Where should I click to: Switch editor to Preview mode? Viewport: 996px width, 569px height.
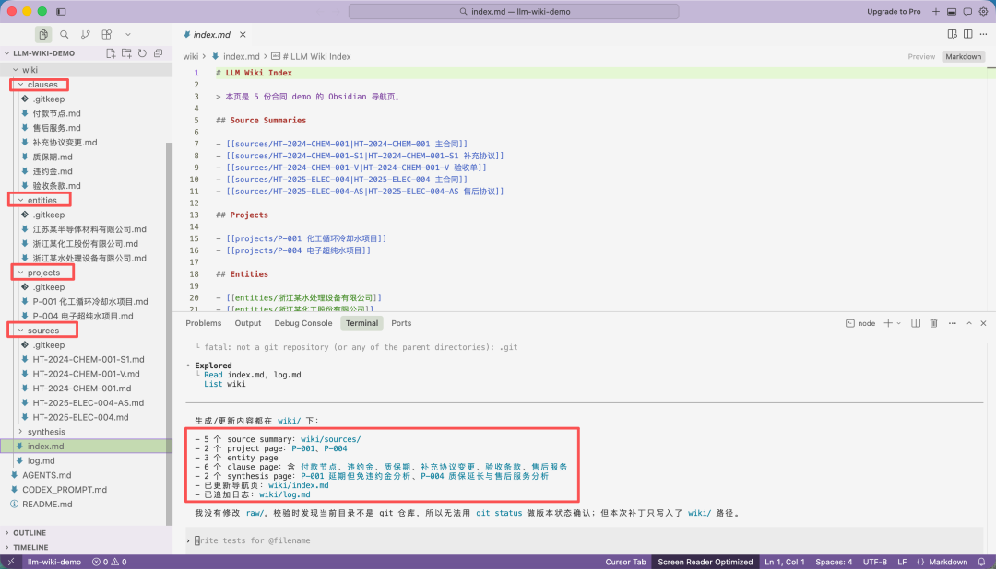click(920, 56)
